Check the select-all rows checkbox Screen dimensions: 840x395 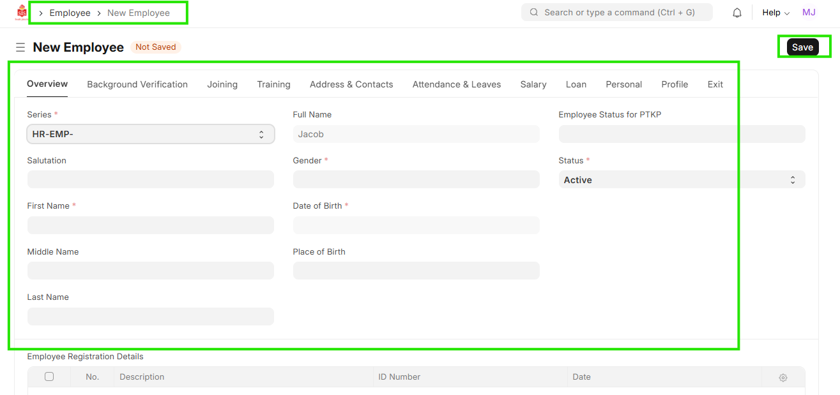coord(49,376)
